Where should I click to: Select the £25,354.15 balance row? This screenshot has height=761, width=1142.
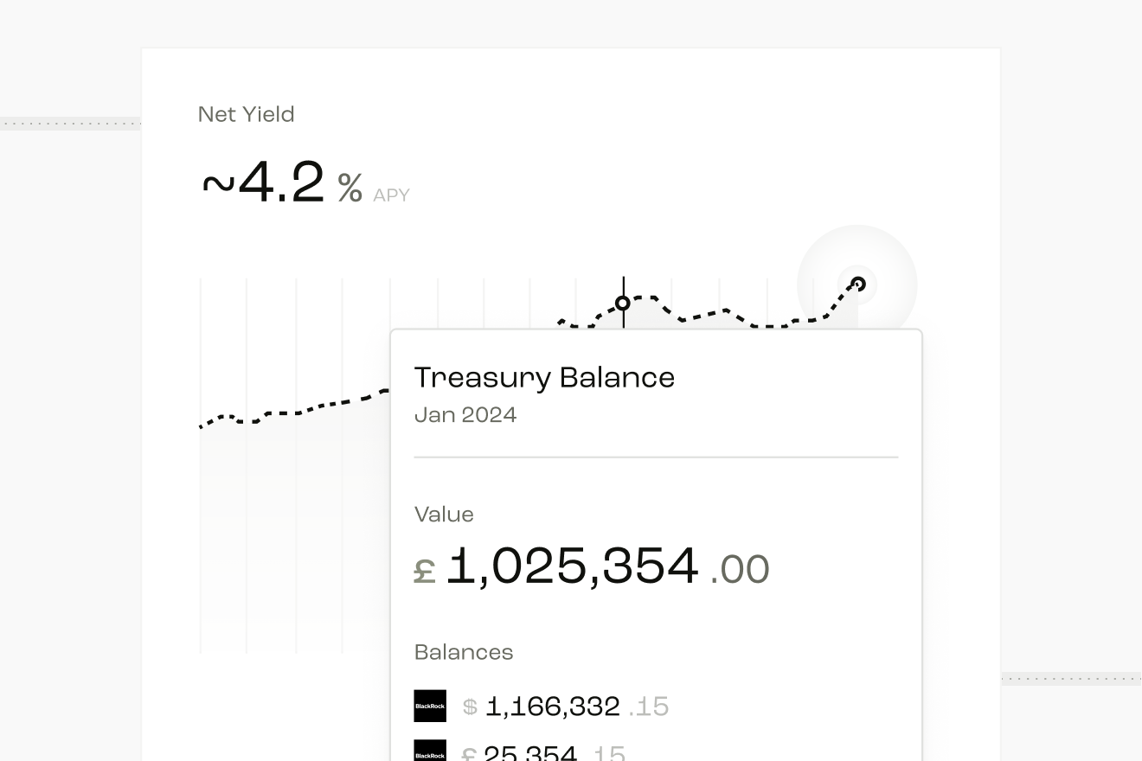520,751
